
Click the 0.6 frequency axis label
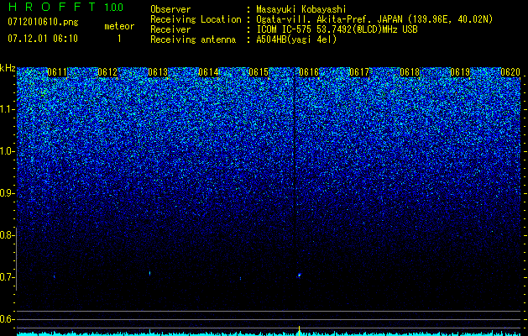(7, 319)
